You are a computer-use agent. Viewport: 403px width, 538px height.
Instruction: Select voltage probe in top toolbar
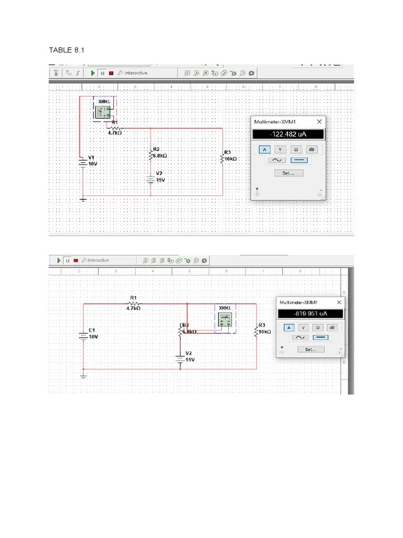187,73
